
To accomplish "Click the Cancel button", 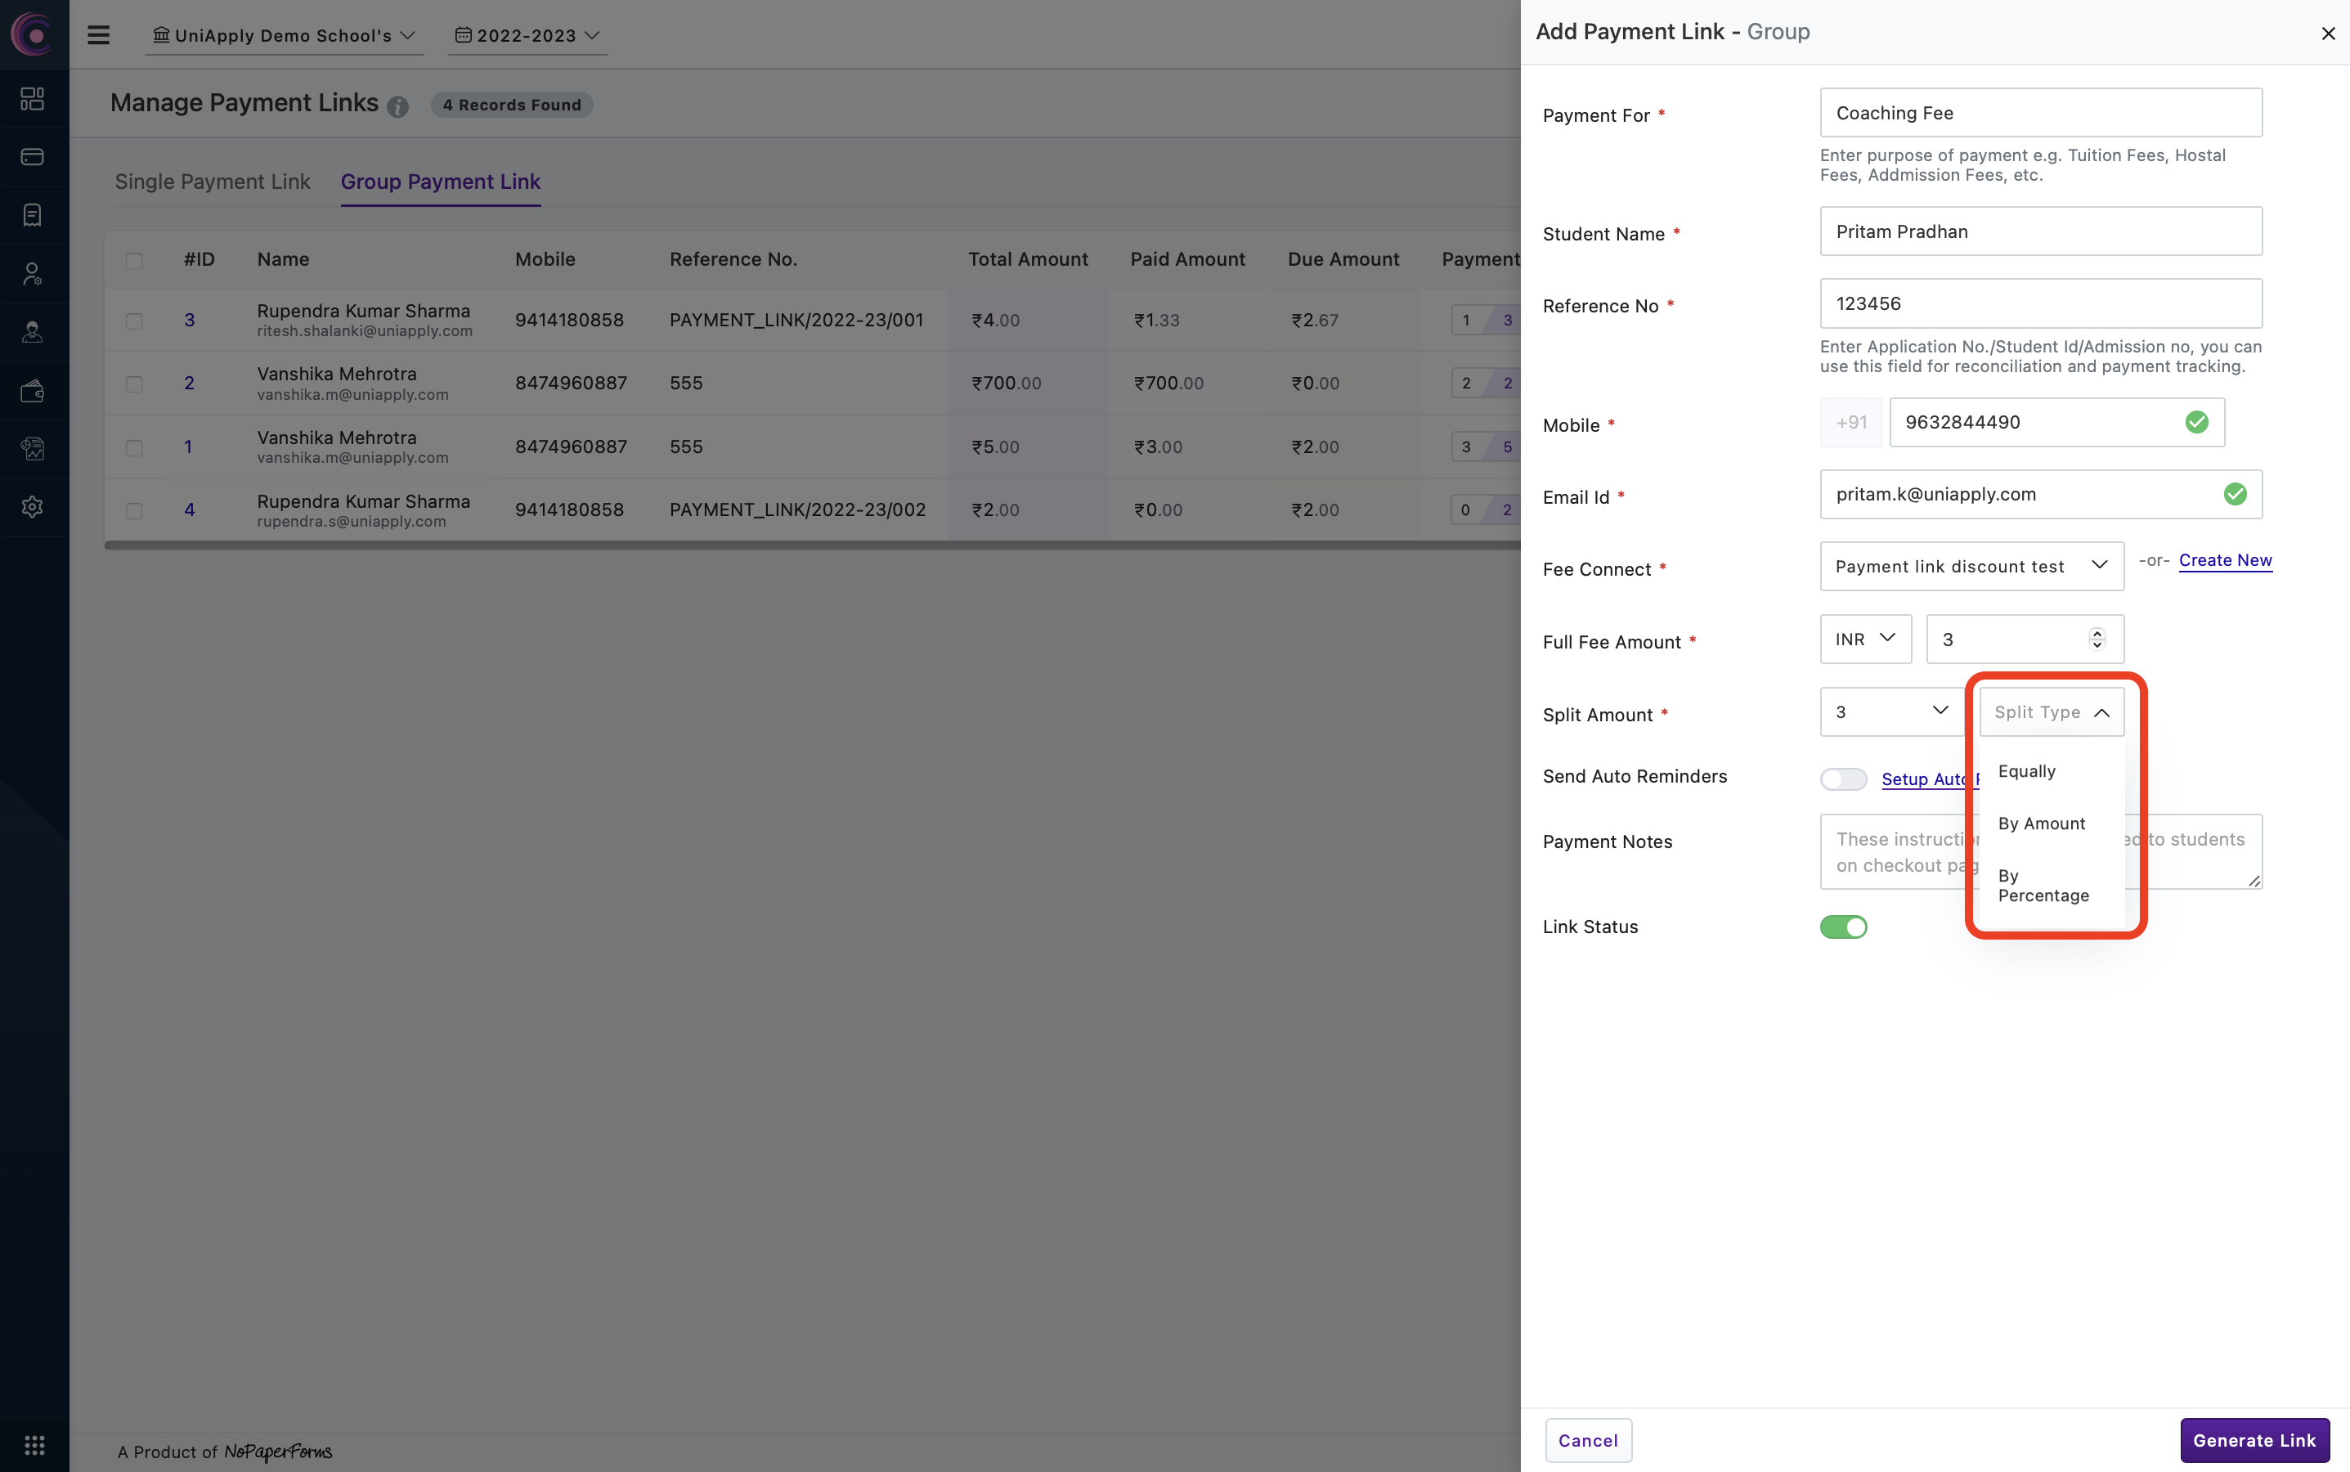I will pos(1588,1440).
